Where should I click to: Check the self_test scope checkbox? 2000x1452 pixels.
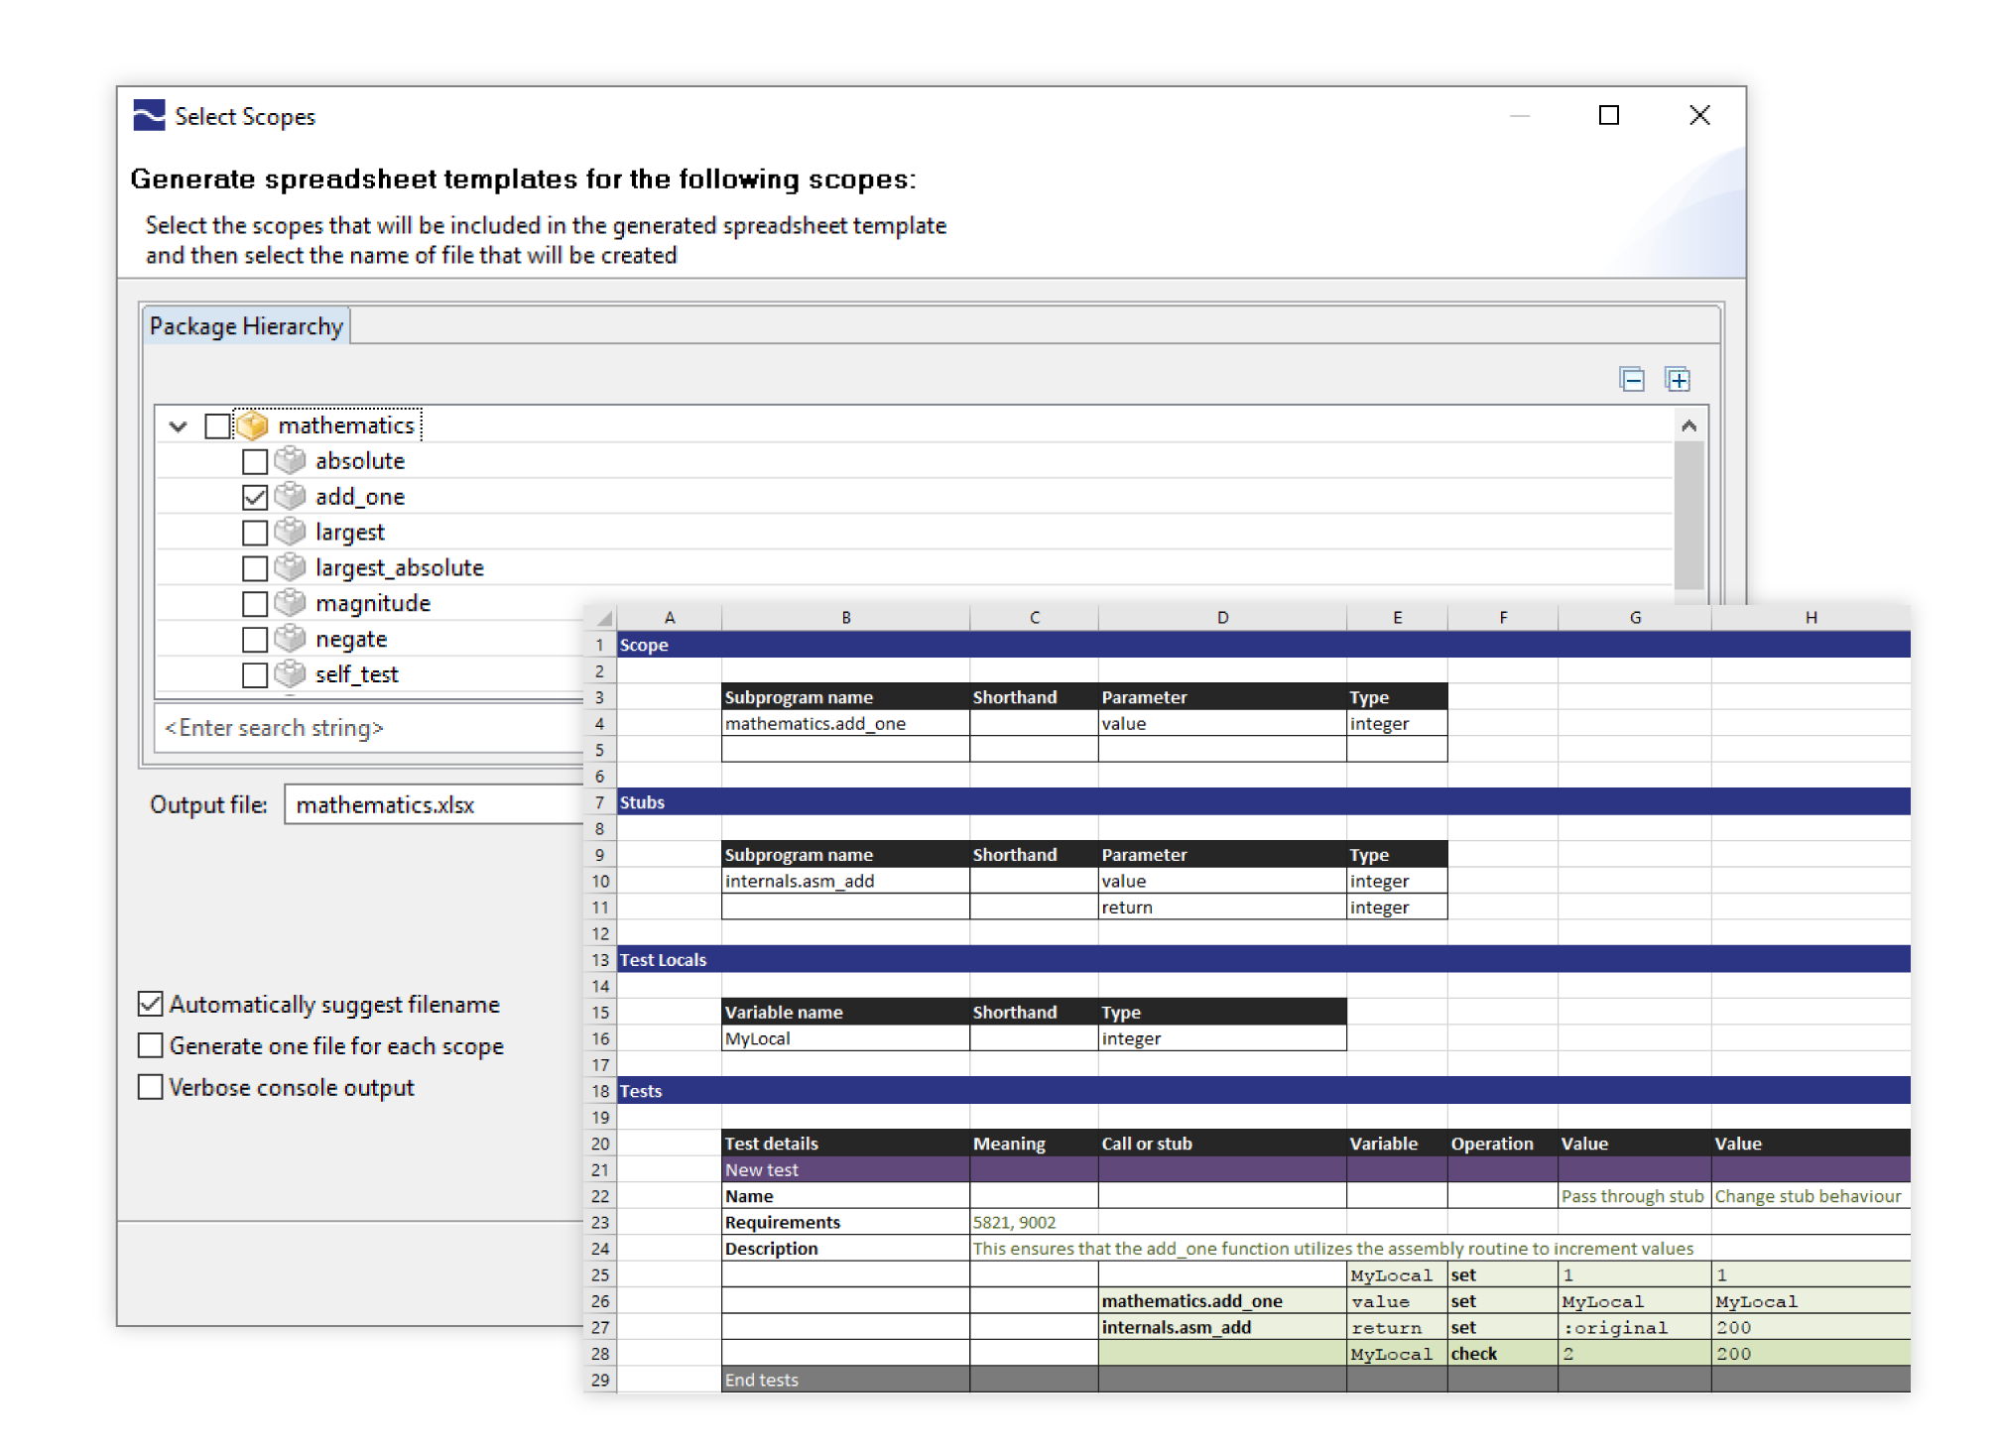[x=255, y=675]
